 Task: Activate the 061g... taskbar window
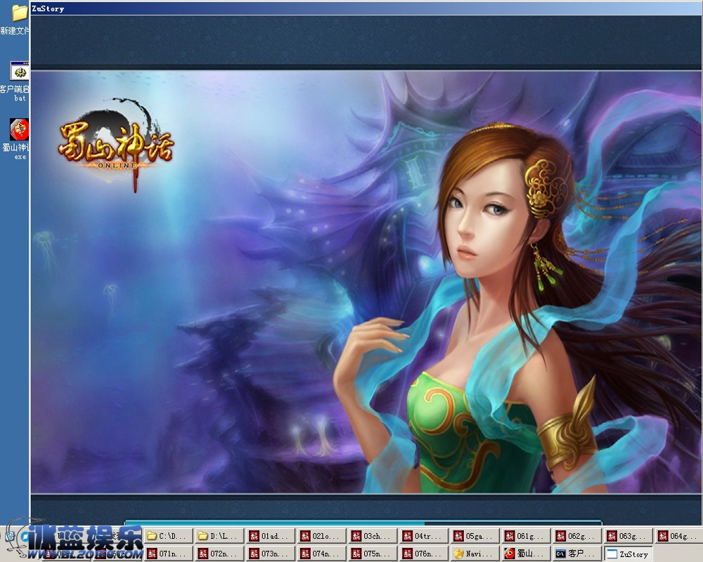coord(527,535)
